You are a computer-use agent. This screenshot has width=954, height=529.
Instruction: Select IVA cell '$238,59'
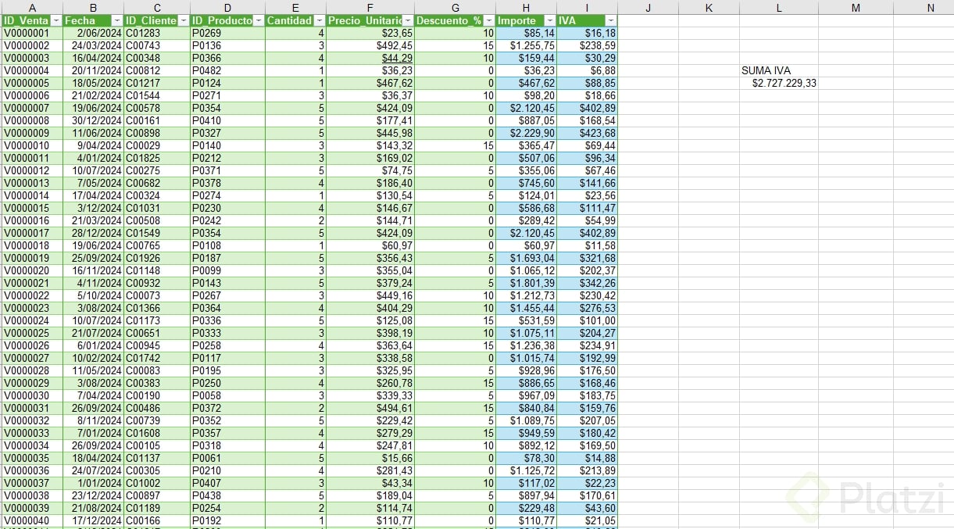coord(587,45)
